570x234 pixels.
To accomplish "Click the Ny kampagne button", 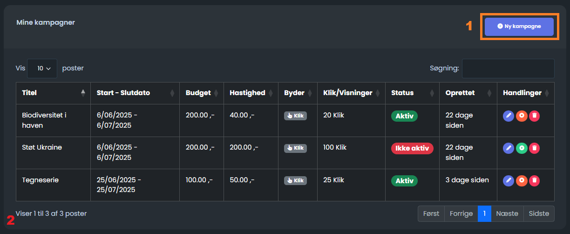I will 519,27.
